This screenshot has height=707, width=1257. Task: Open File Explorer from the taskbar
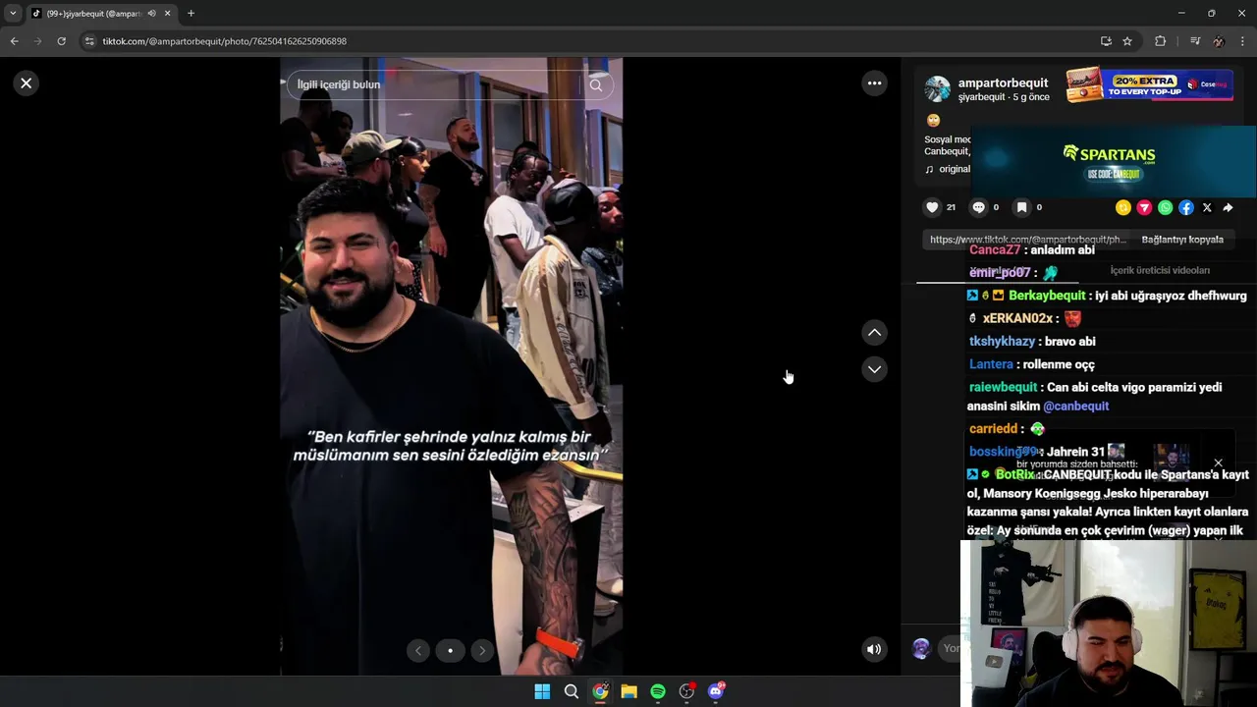628,691
